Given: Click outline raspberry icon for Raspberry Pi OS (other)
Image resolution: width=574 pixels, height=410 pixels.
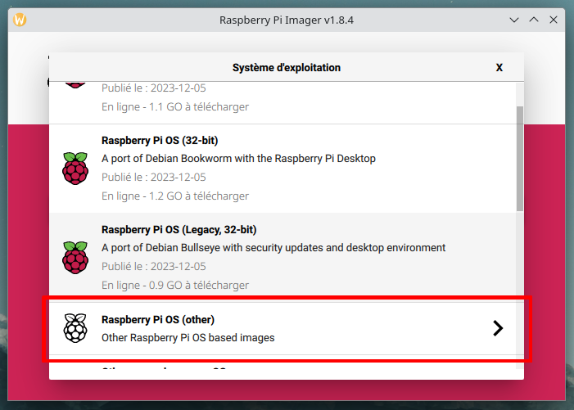Looking at the screenshot, I should [75, 328].
